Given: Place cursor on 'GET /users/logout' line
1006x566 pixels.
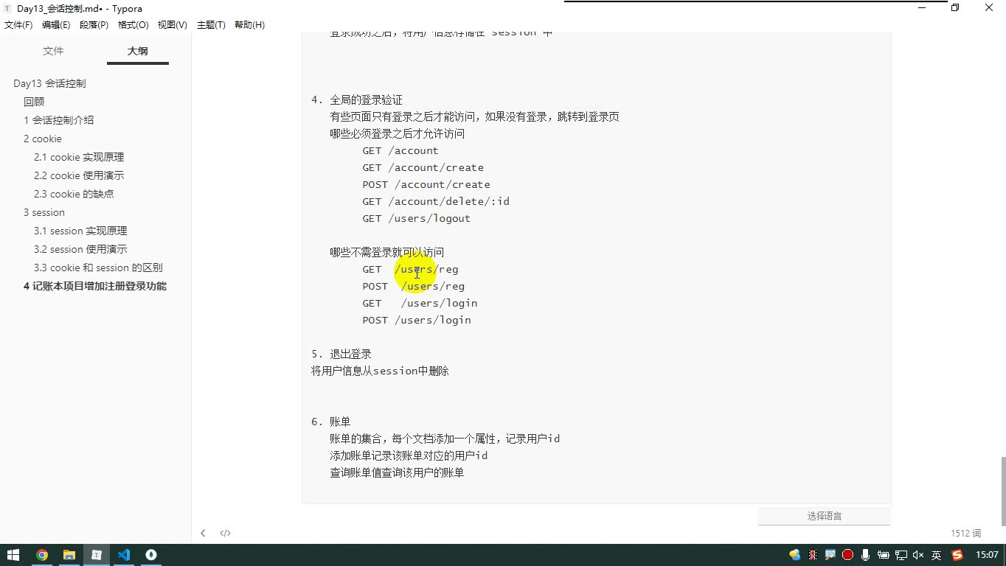Looking at the screenshot, I should click(416, 218).
